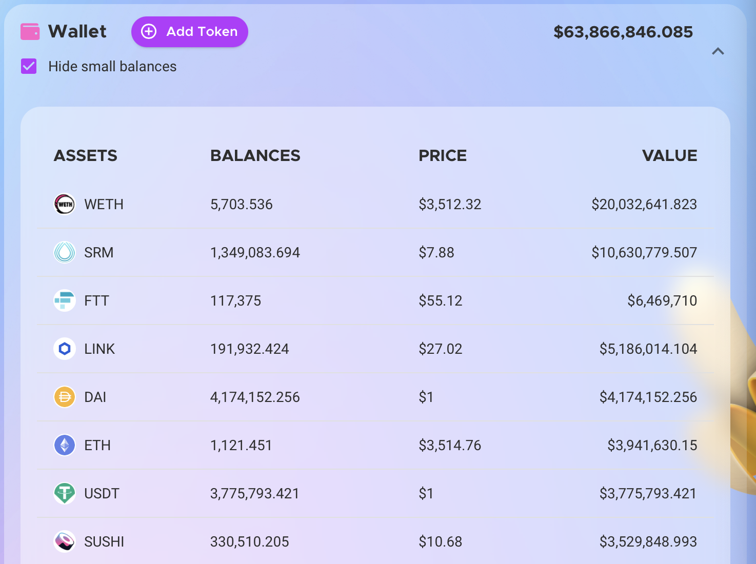Click USDT balance 3,775,793.421
This screenshot has width=756, height=564.
[255, 493]
